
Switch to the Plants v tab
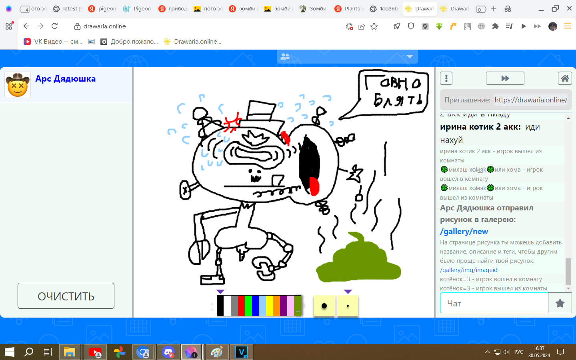coord(349,9)
